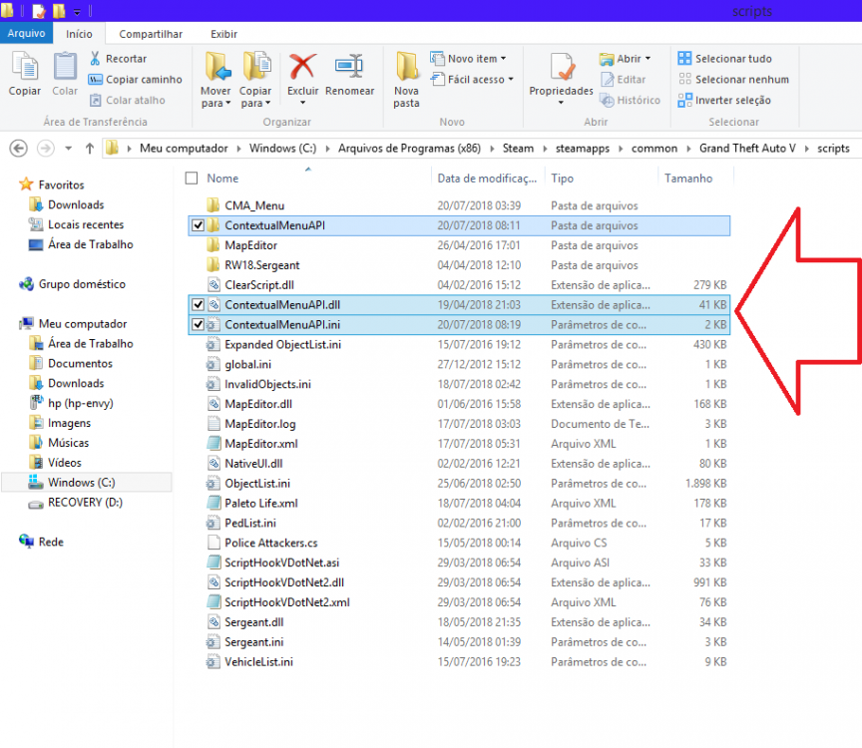Select the Paleto Life.xml file

pos(261,504)
